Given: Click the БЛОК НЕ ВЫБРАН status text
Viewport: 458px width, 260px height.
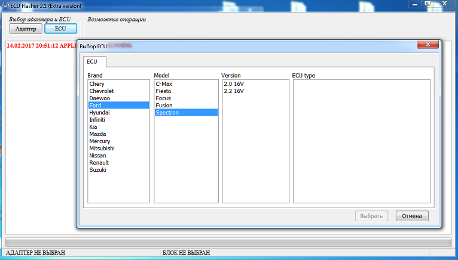Looking at the screenshot, I should (x=186, y=252).
